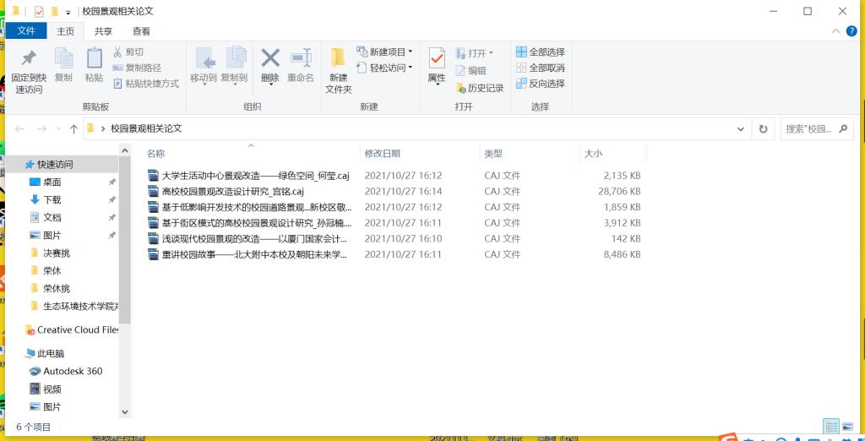Image resolution: width=865 pixels, height=441 pixels.
Task: Click the Paste icon in clipboard group
Action: [x=94, y=66]
